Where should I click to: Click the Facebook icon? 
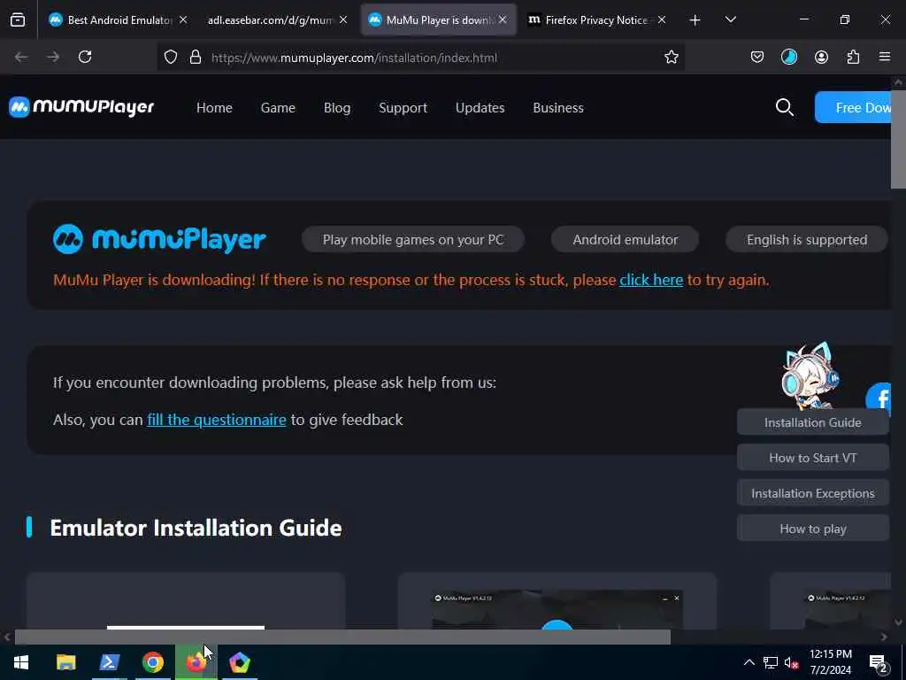[x=879, y=398]
